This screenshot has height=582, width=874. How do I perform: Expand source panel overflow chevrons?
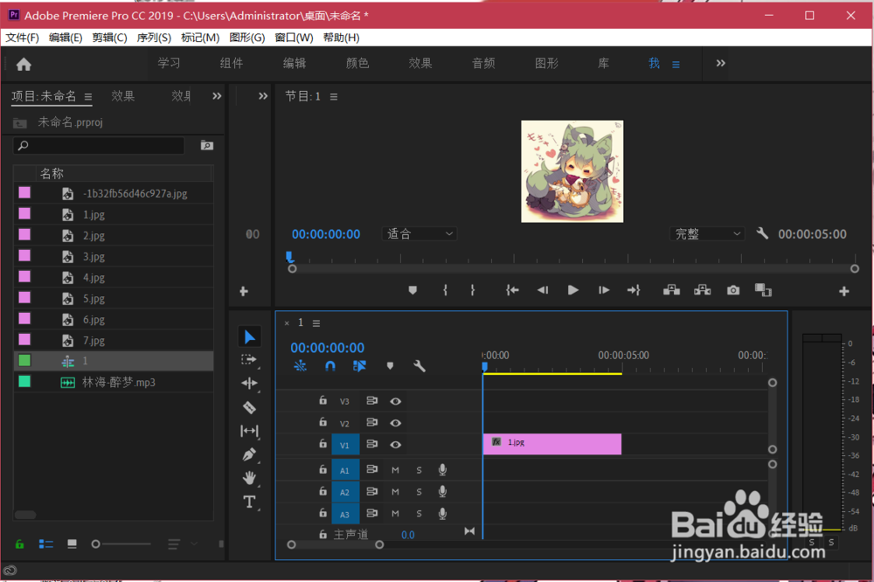(x=262, y=96)
